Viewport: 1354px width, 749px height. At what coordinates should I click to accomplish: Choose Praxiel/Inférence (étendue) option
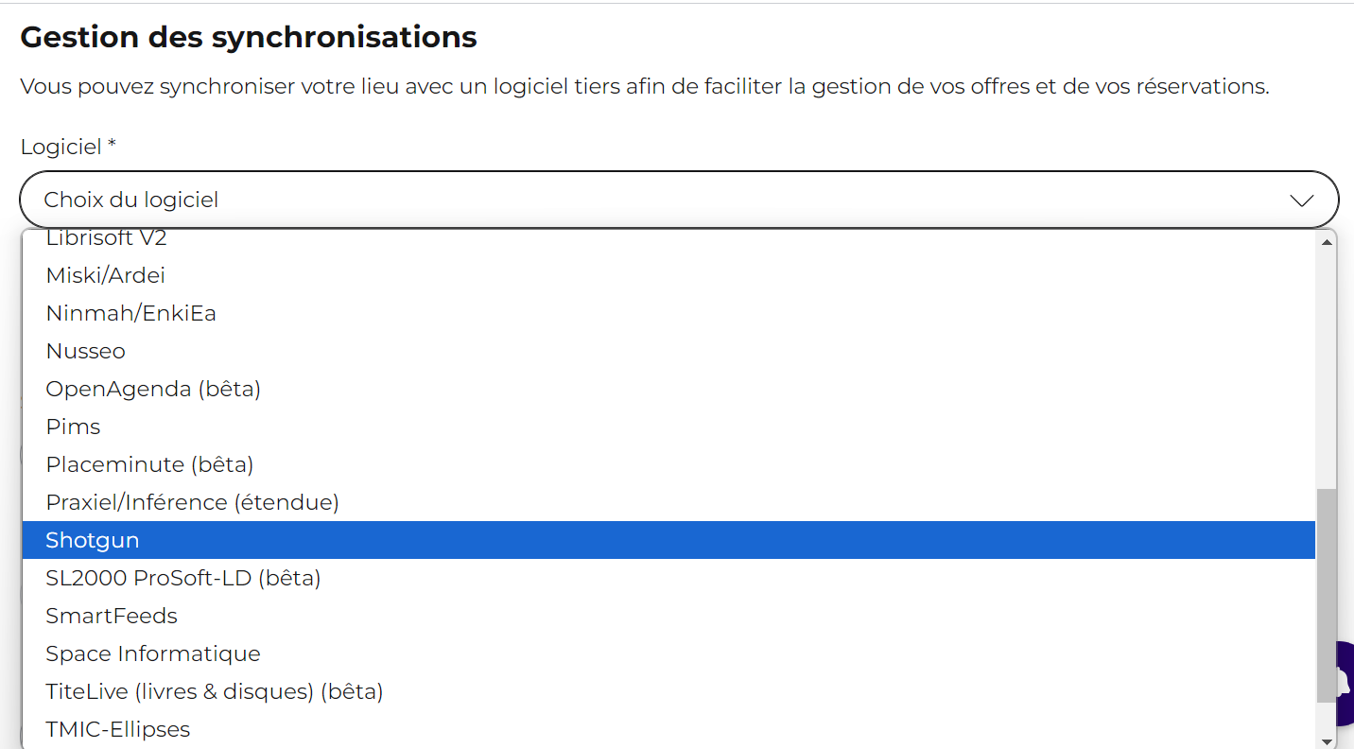click(668, 502)
